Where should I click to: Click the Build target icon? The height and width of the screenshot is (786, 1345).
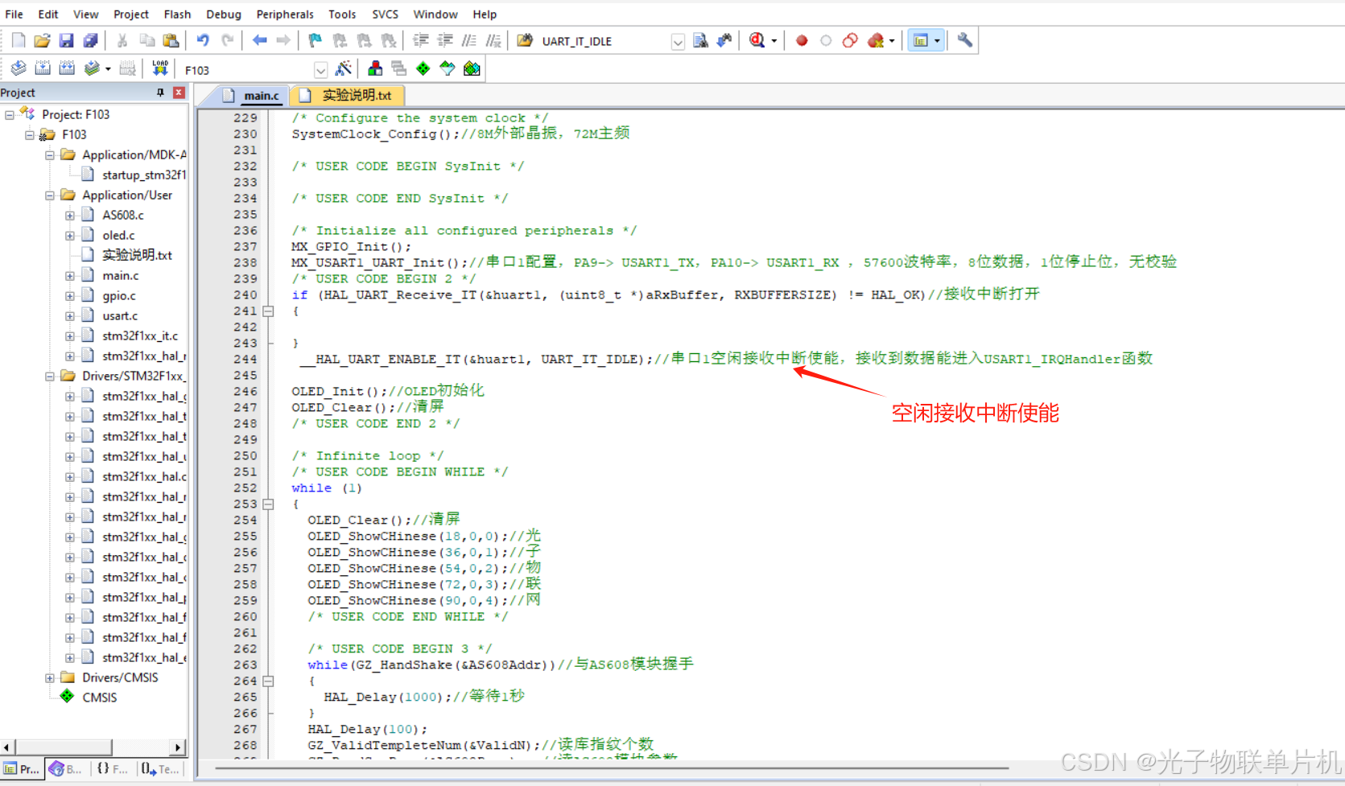[43, 69]
